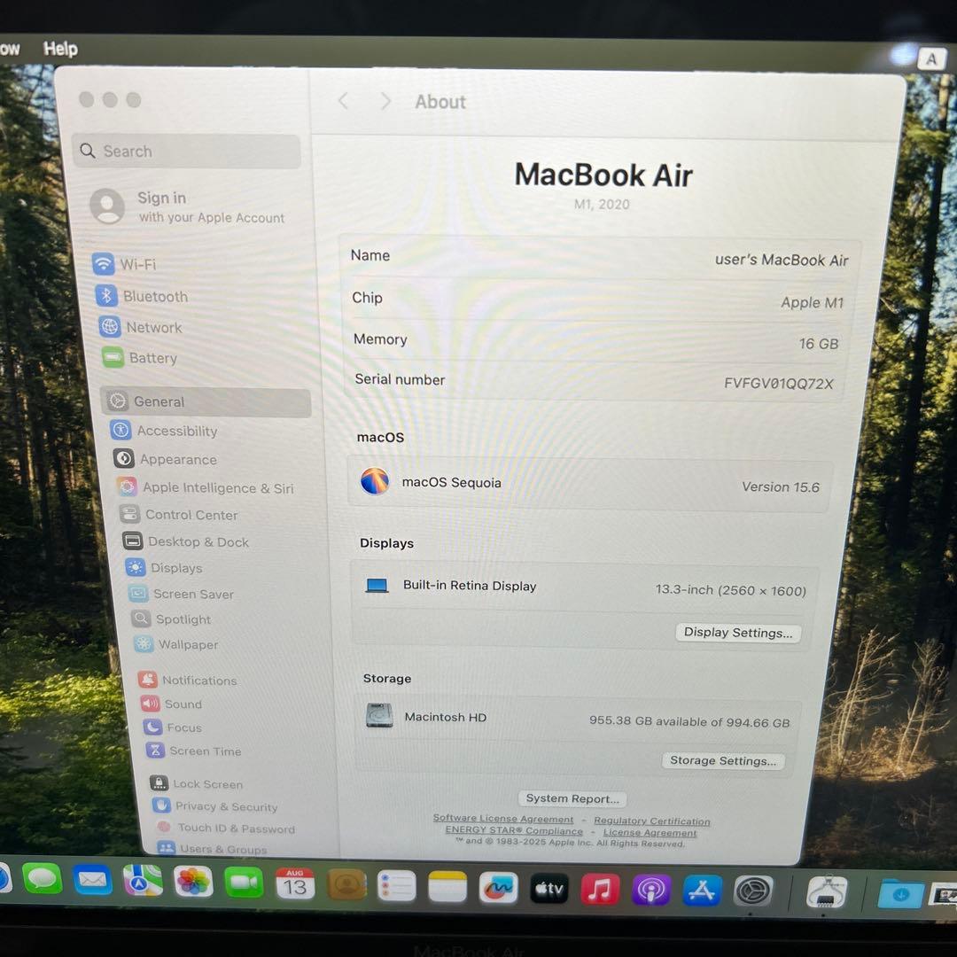Open Notes from the Dock
The width and height of the screenshot is (957, 957).
click(447, 887)
